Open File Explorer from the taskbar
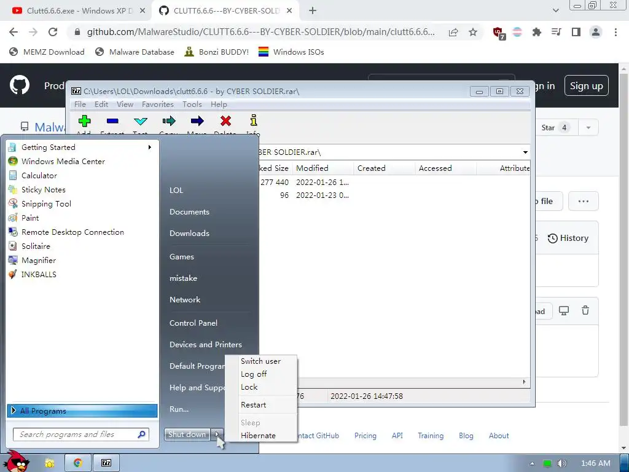This screenshot has height=472, width=629. [49, 463]
